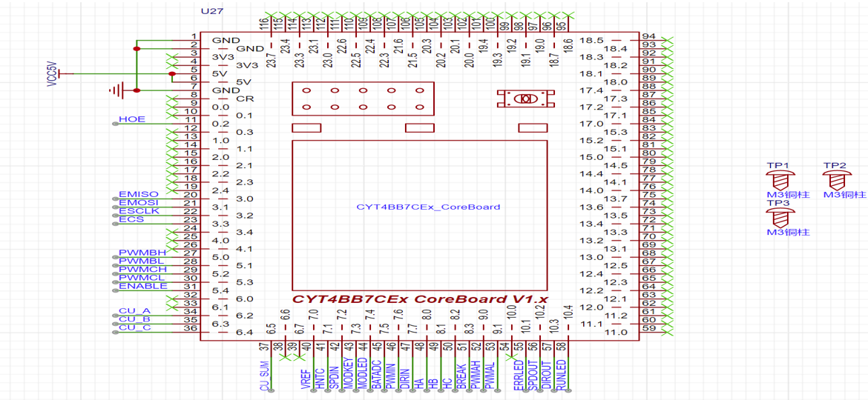868x400 pixels.
Task: Click the BREAK net label at bottom
Action: point(461,376)
